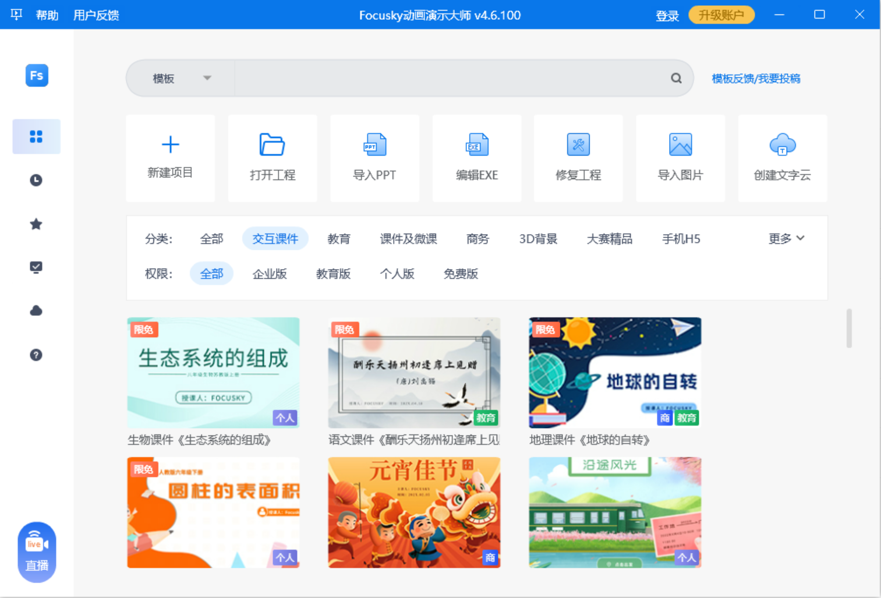Open 酬乐天扬州初逢席上见赠 template thumbnail

pyautogui.click(x=414, y=373)
